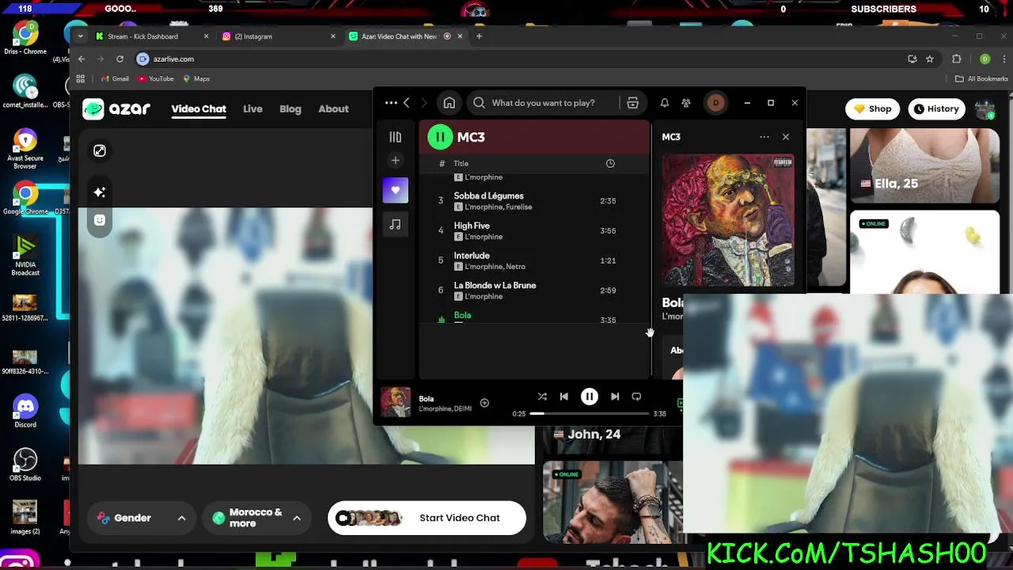Open All Bookmarks folder

tap(981, 78)
